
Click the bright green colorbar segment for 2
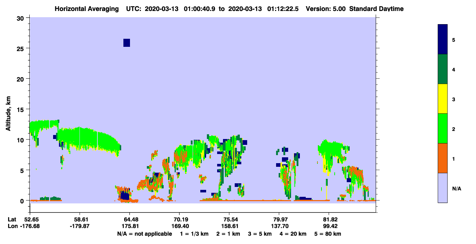click(443, 128)
